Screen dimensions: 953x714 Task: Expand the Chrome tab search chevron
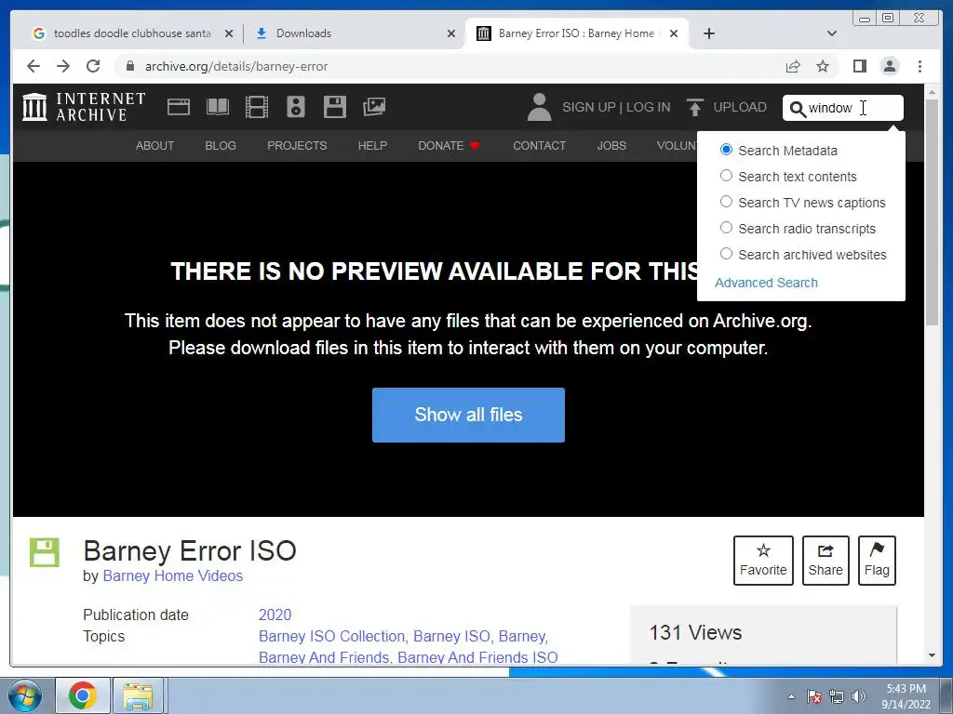pyautogui.click(x=832, y=33)
